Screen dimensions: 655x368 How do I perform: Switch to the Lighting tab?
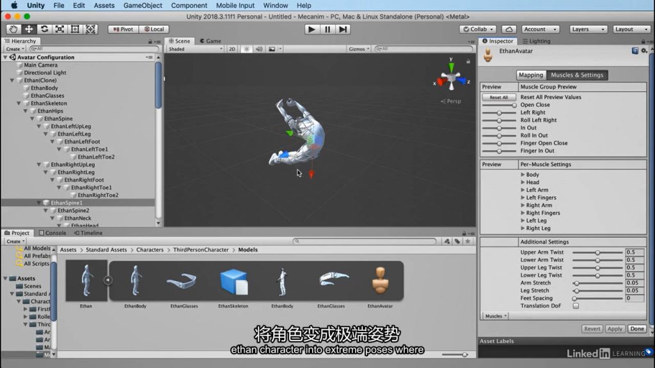click(x=537, y=41)
